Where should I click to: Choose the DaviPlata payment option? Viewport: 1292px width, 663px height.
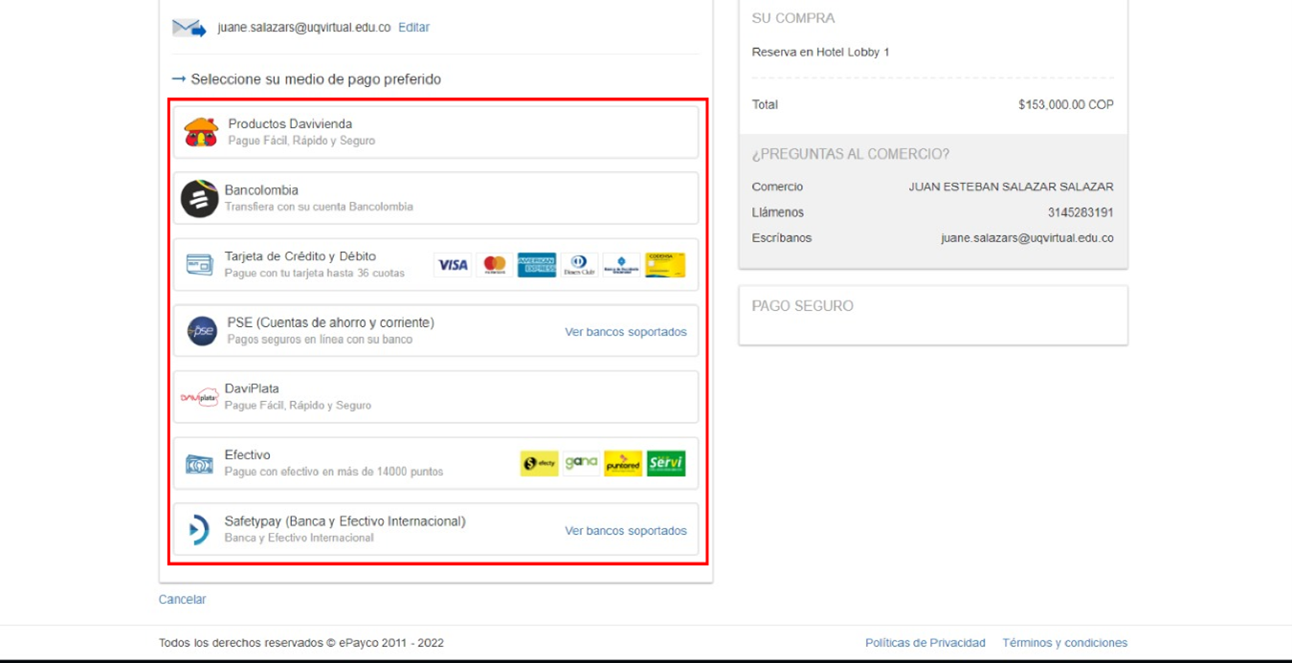tap(435, 397)
